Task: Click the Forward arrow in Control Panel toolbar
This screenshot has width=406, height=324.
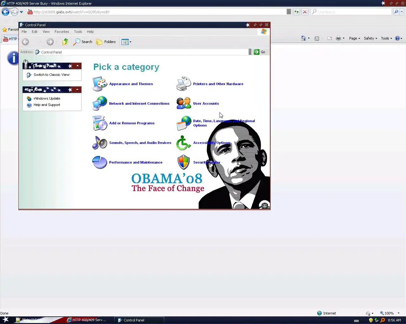Action: click(50, 42)
